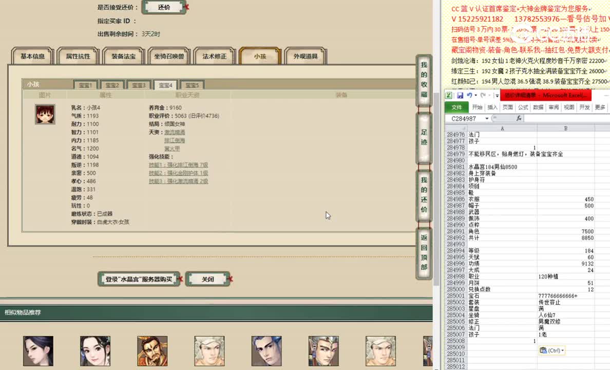The width and height of the screenshot is (610, 370).
Task: Click cell containing 120种植
Action: [x=566, y=276]
